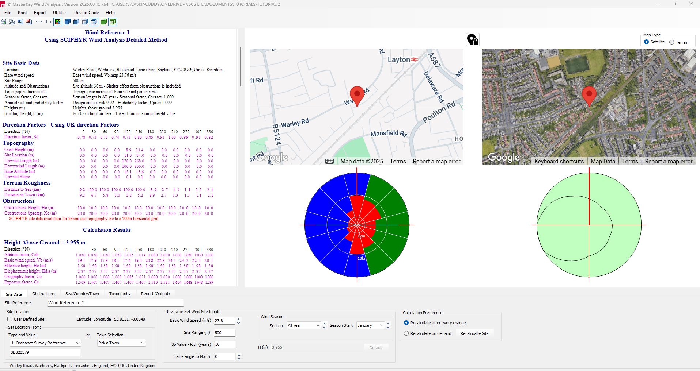Screen dimensions: 700x371
Task: Click the Report a map error link
Action: pyautogui.click(x=436, y=162)
